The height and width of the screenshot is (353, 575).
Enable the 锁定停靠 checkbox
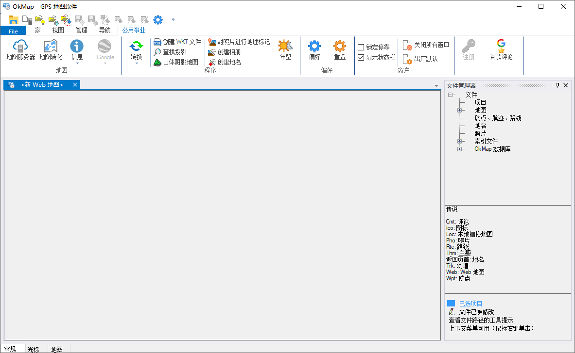click(x=361, y=47)
